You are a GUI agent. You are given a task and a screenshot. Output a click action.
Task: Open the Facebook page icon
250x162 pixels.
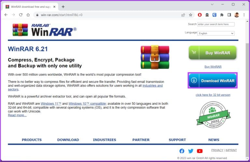click(x=182, y=151)
